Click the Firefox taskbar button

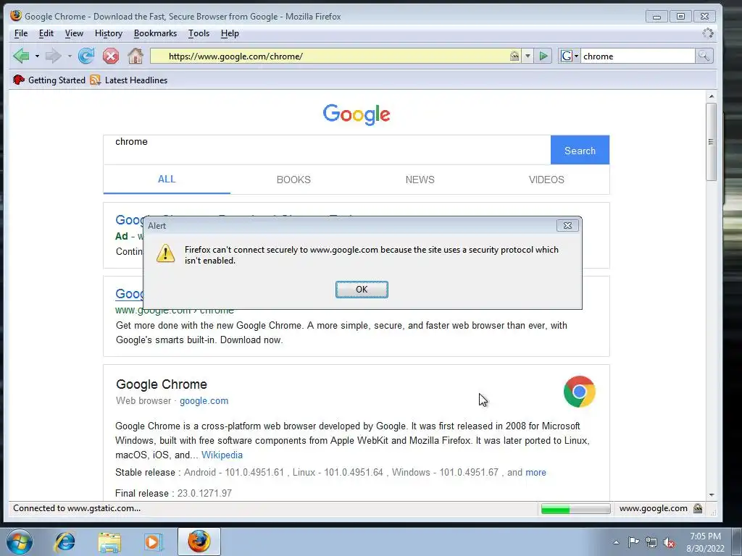[x=199, y=542]
